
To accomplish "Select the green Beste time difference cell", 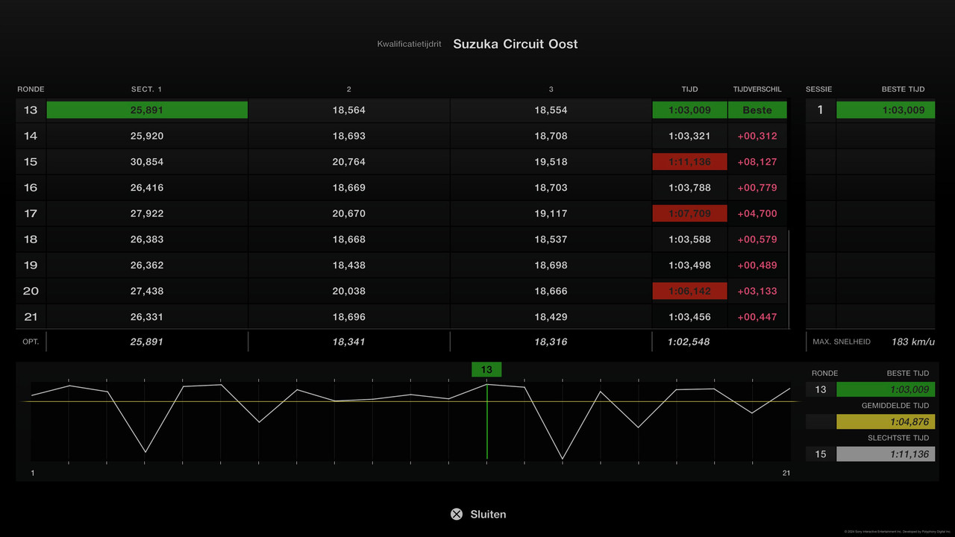I will pyautogui.click(x=757, y=110).
